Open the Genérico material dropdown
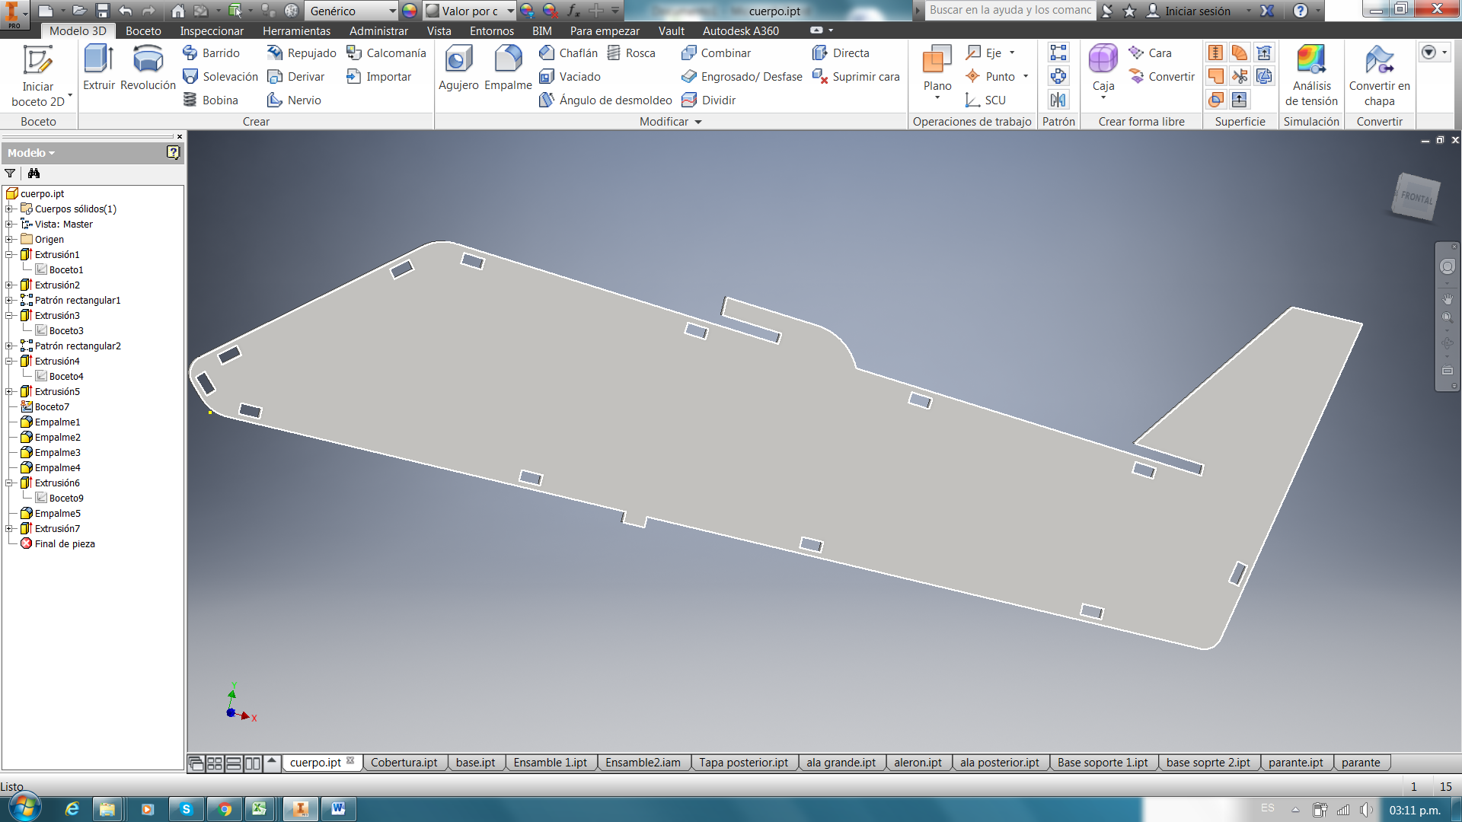The height and width of the screenshot is (822, 1462). point(392,11)
